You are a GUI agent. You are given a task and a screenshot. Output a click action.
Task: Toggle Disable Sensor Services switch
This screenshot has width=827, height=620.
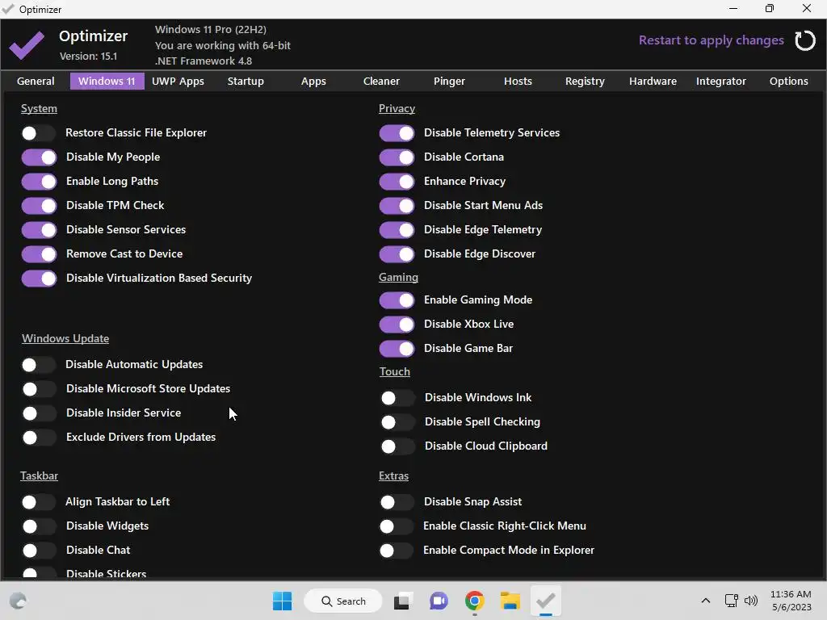pyautogui.click(x=39, y=230)
